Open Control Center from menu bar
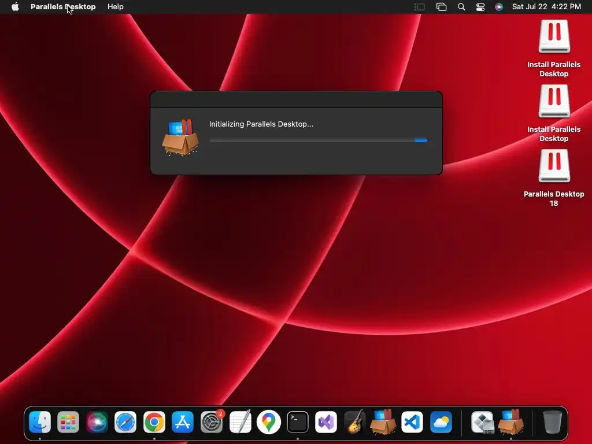Viewport: 592px width, 444px height. point(480,7)
